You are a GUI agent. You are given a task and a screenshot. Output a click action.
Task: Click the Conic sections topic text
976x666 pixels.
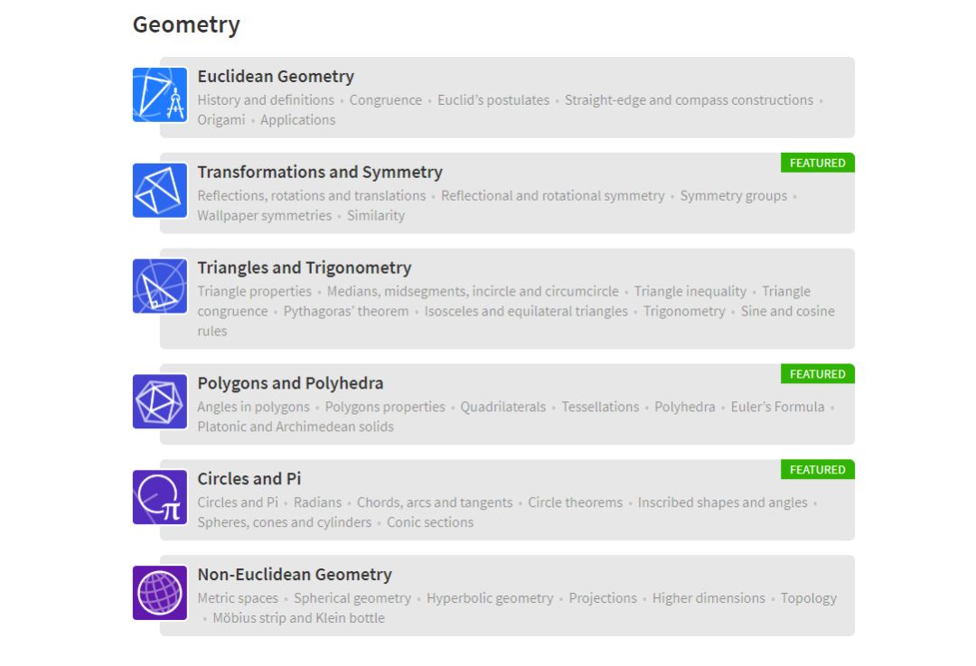click(430, 522)
